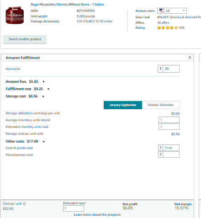Open the Amazon store US dropdown
Image resolution: width=201 pixels, height=218 pixels.
(x=172, y=11)
